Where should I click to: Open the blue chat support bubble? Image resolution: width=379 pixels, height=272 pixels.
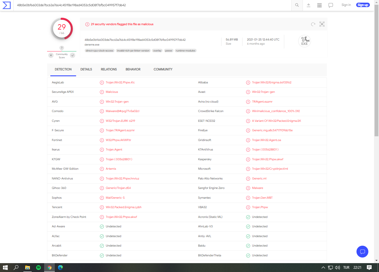(x=362, y=252)
